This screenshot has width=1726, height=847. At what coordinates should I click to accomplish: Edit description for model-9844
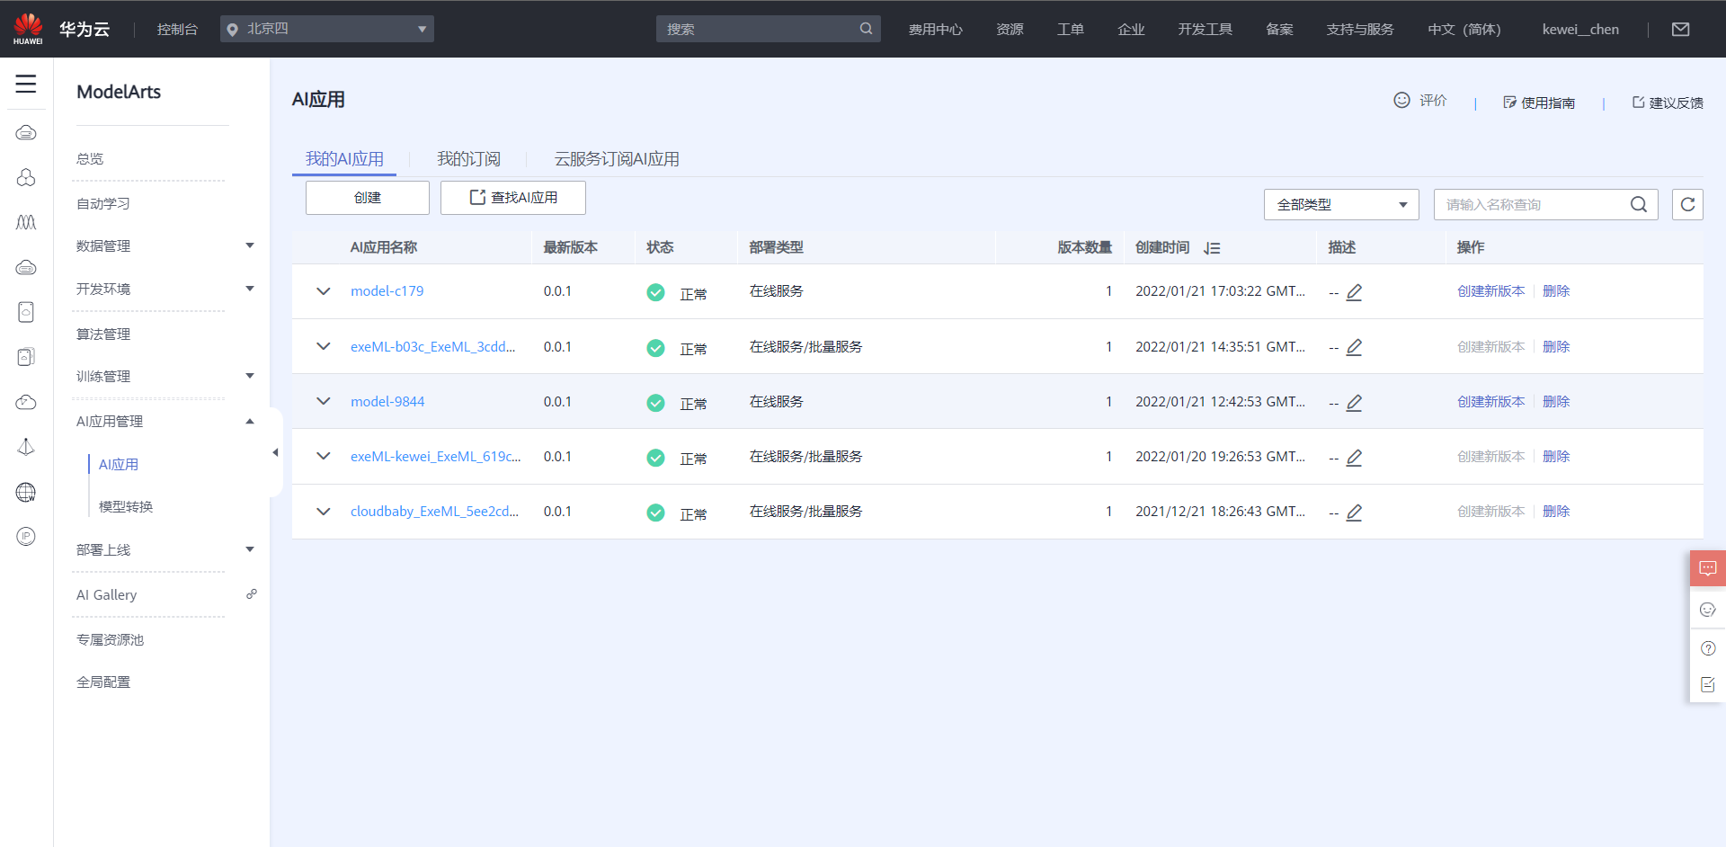pos(1354,403)
